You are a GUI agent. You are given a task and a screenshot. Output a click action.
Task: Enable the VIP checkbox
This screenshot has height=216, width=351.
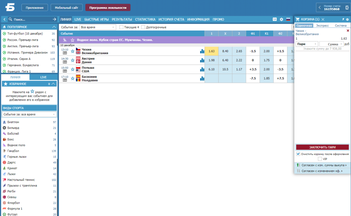coord(320,159)
